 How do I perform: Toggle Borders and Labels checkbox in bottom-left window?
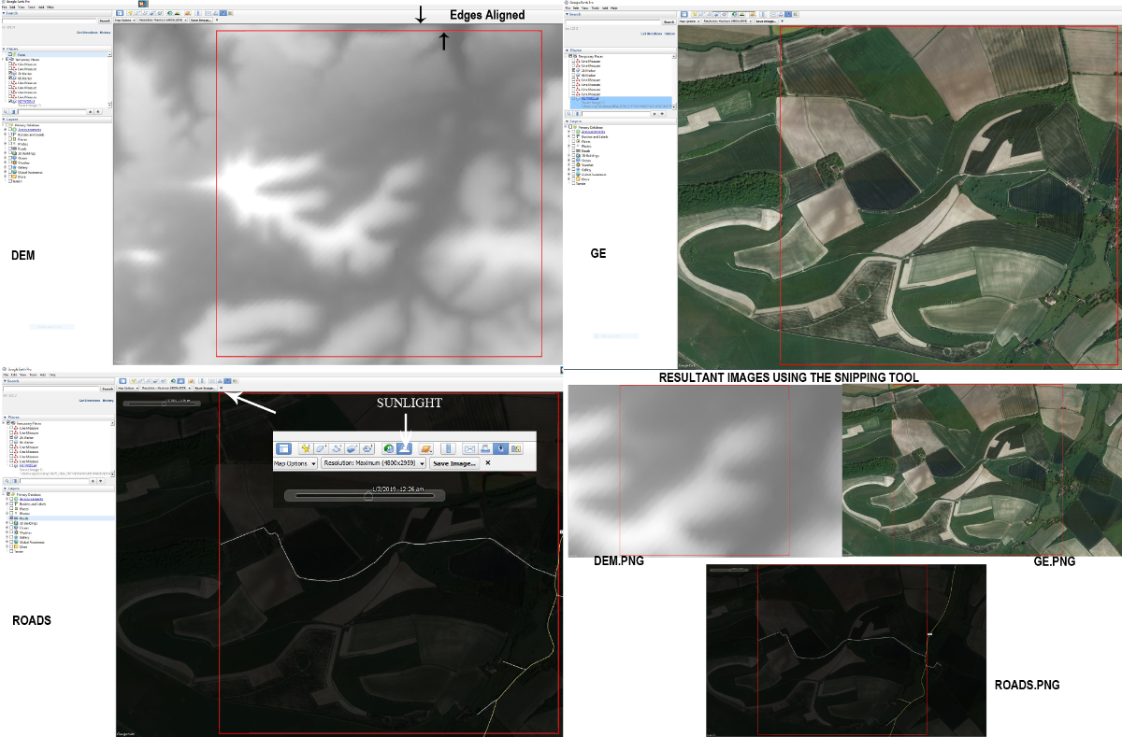tap(11, 503)
